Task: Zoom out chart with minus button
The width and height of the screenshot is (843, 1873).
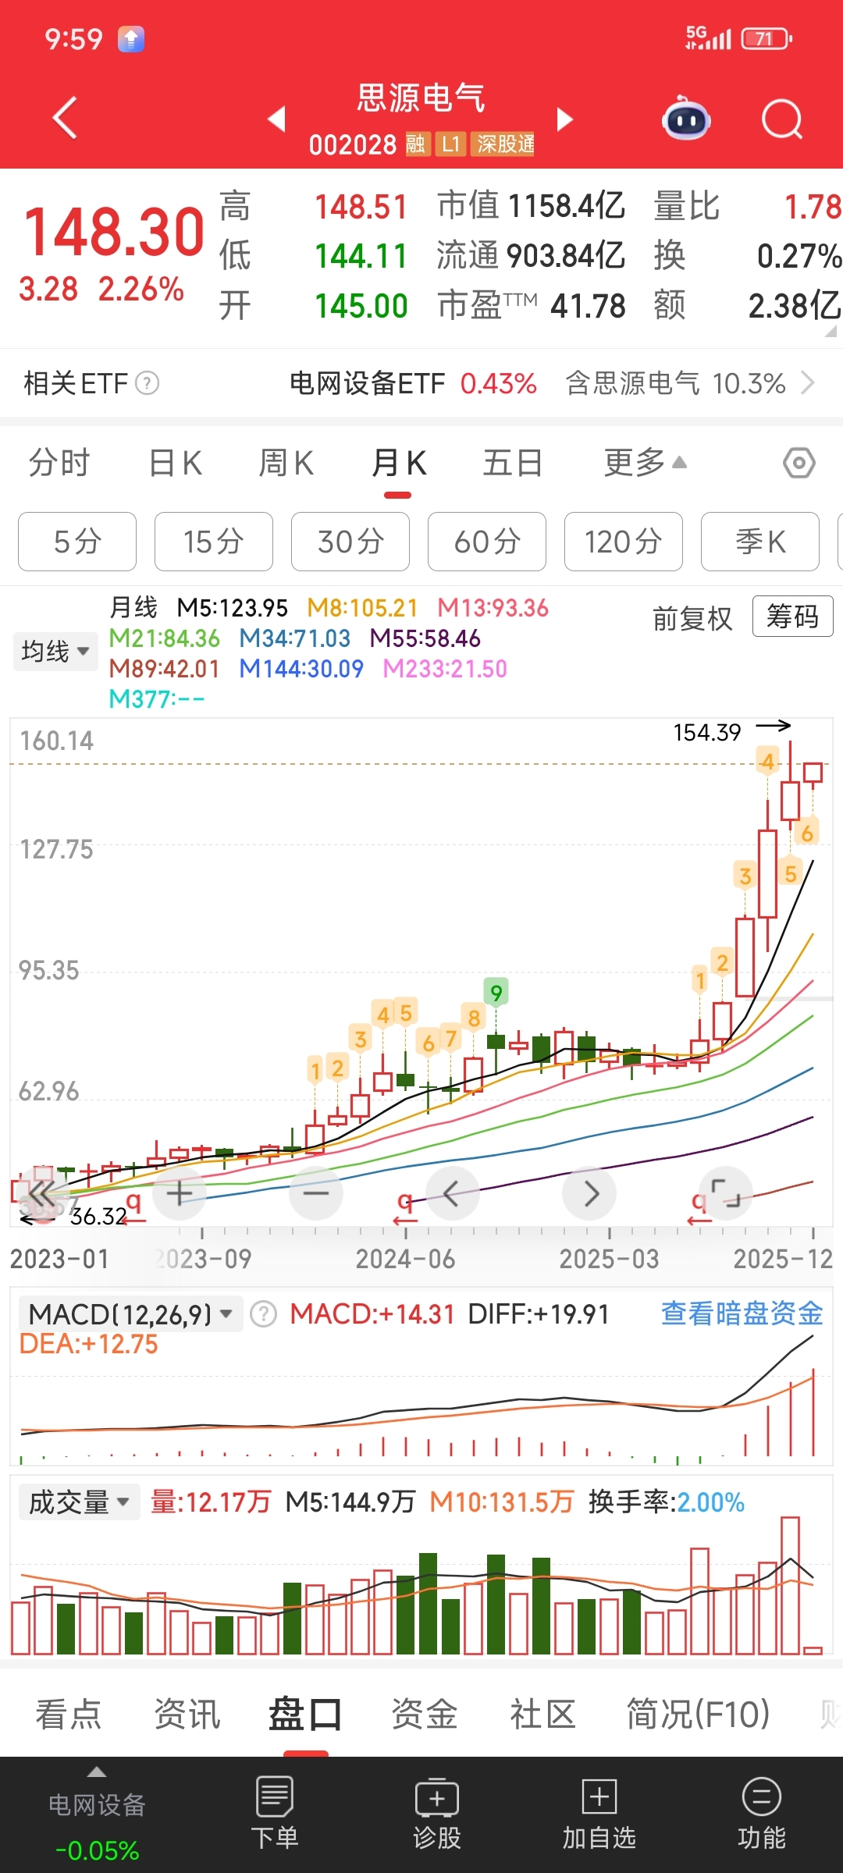Action: (316, 1193)
